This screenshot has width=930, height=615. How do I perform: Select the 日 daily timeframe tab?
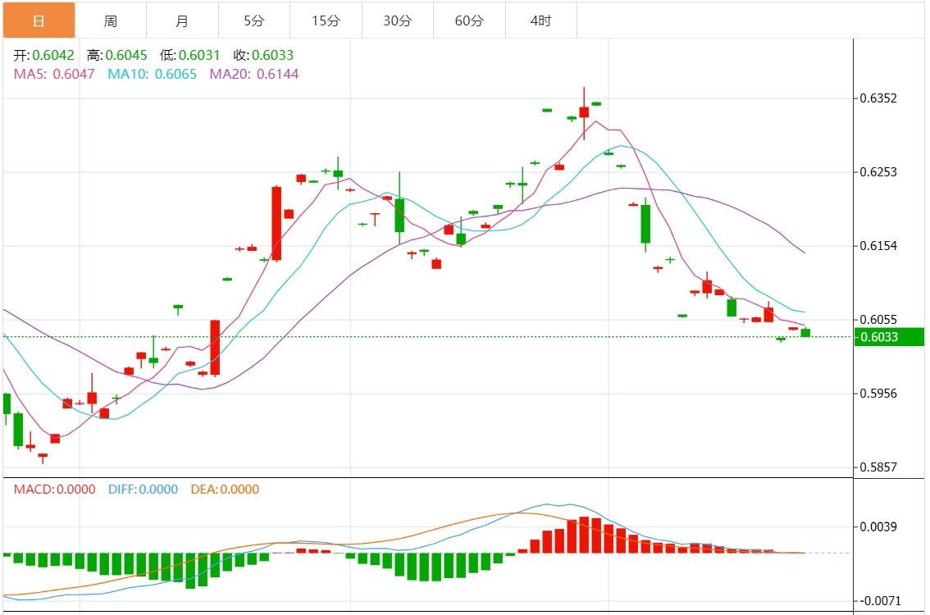pyautogui.click(x=39, y=20)
